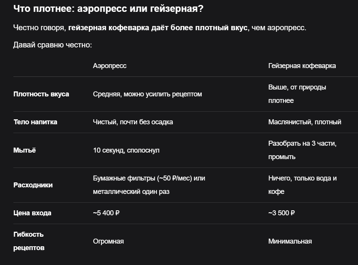Click the 'Мытьё' row label
358x265 pixels.
(x=24, y=150)
